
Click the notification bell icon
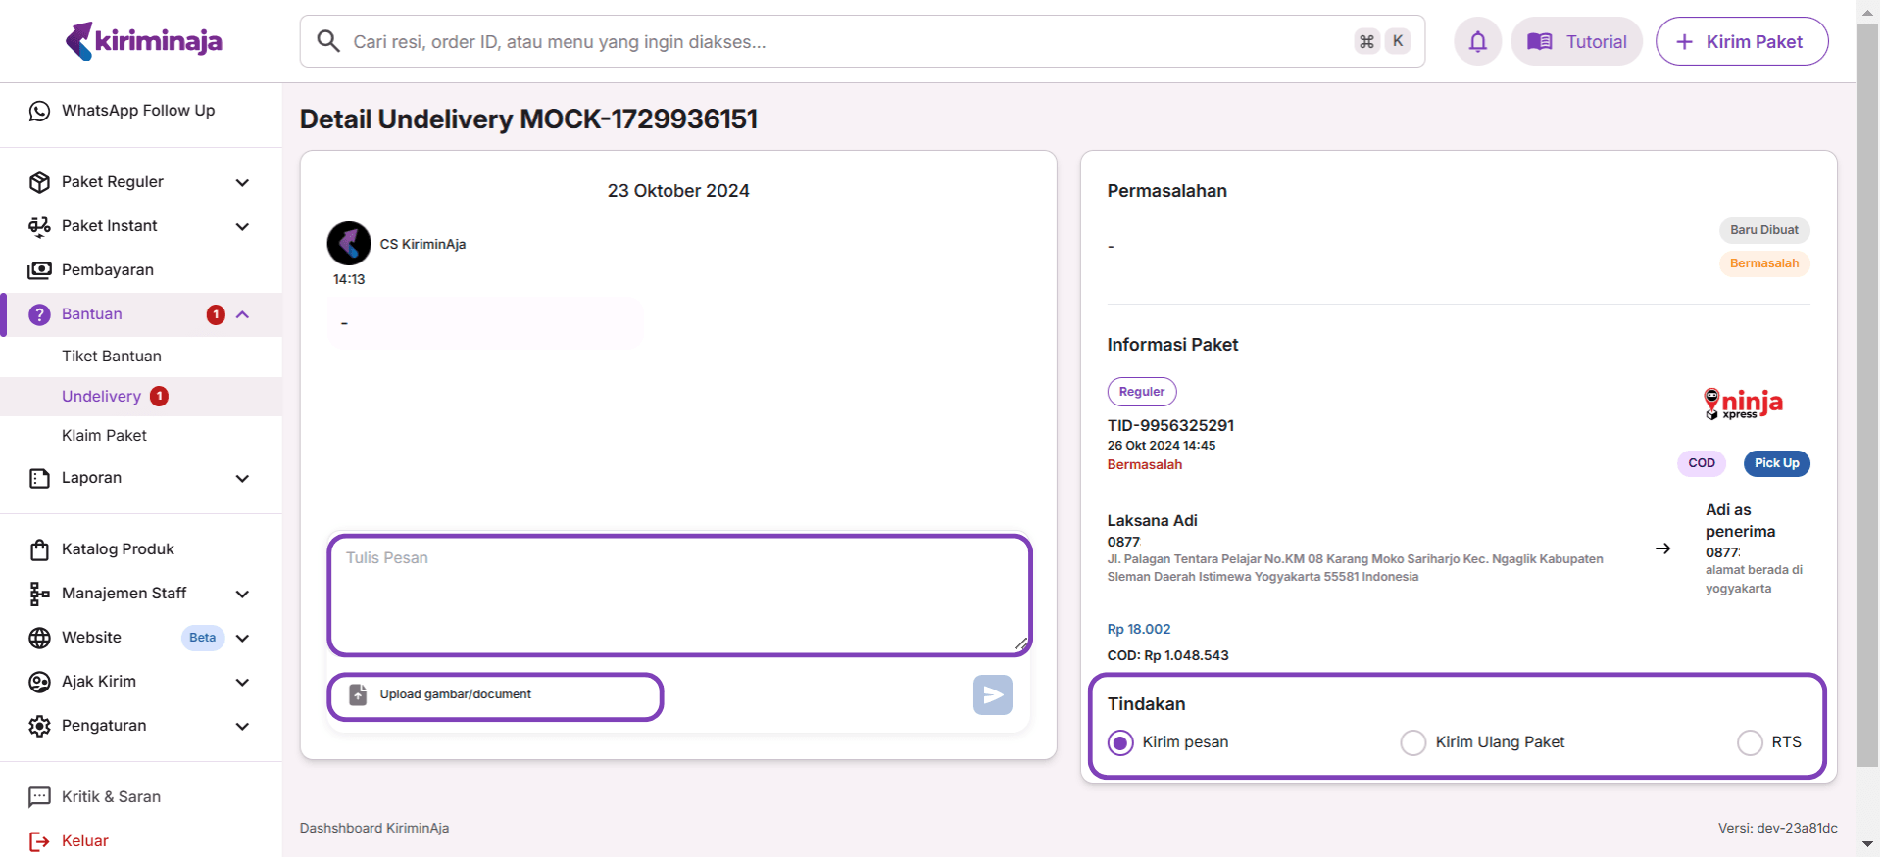[x=1477, y=41]
